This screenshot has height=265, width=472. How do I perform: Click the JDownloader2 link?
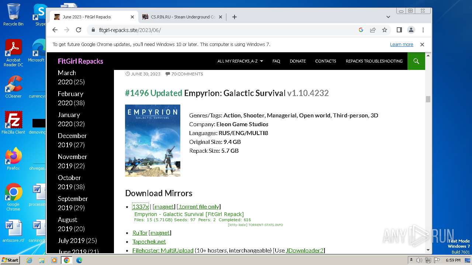coord(305,250)
